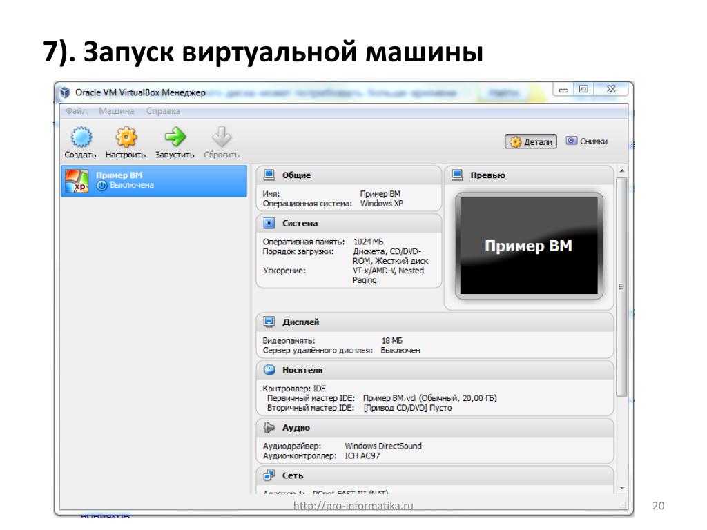Click the Windows XP icon of Пример ВМ
Screen dimensions: 707x530
click(77, 181)
